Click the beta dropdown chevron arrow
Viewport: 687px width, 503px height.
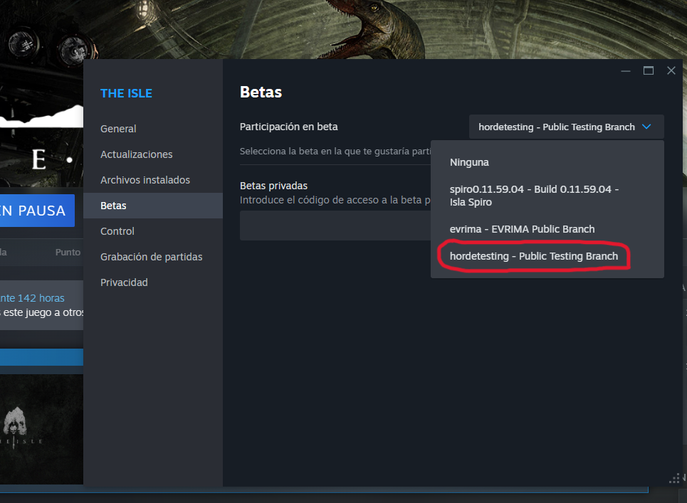(646, 127)
